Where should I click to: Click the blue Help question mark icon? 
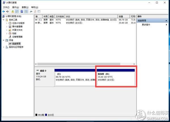point(22,11)
